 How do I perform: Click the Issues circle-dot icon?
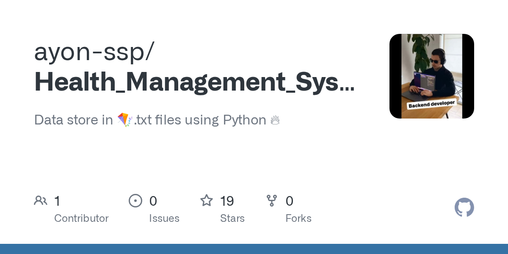(x=135, y=201)
